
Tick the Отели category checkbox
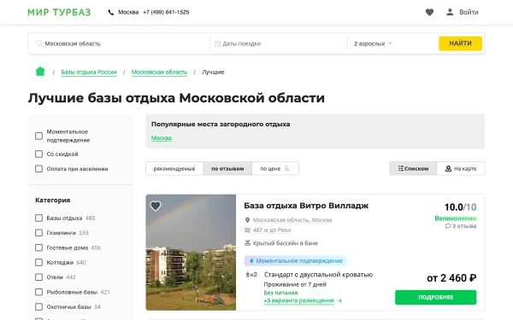[x=39, y=276]
